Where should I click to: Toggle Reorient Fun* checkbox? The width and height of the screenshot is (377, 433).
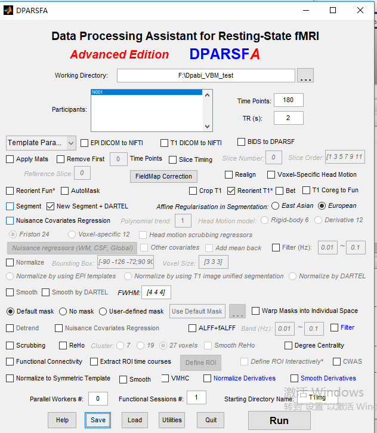tap(10, 191)
